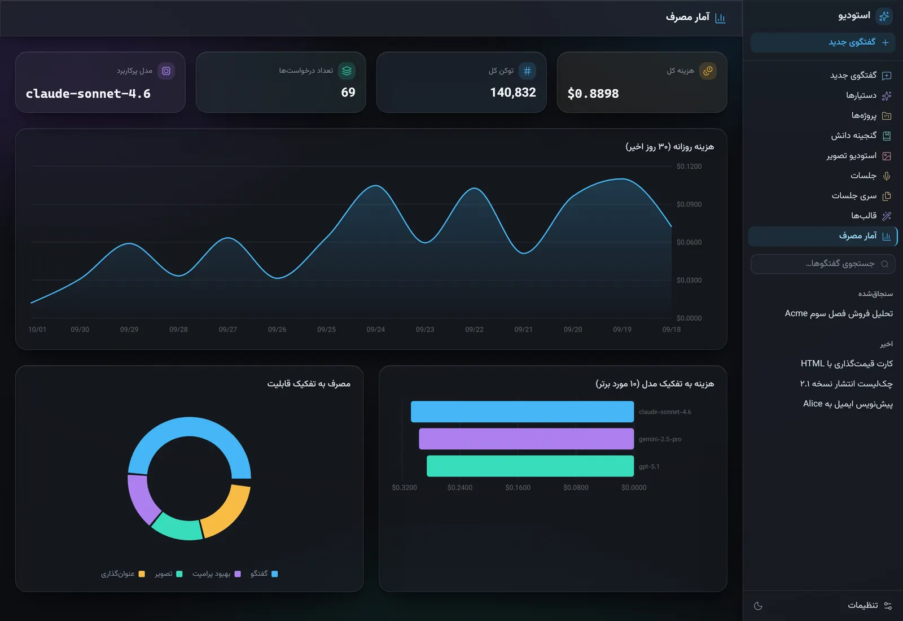Image resolution: width=903 pixels, height=621 pixels.
Task: Click the bar chart icon beside آمار مصرف in the sidebar
Action: pyautogui.click(x=887, y=236)
